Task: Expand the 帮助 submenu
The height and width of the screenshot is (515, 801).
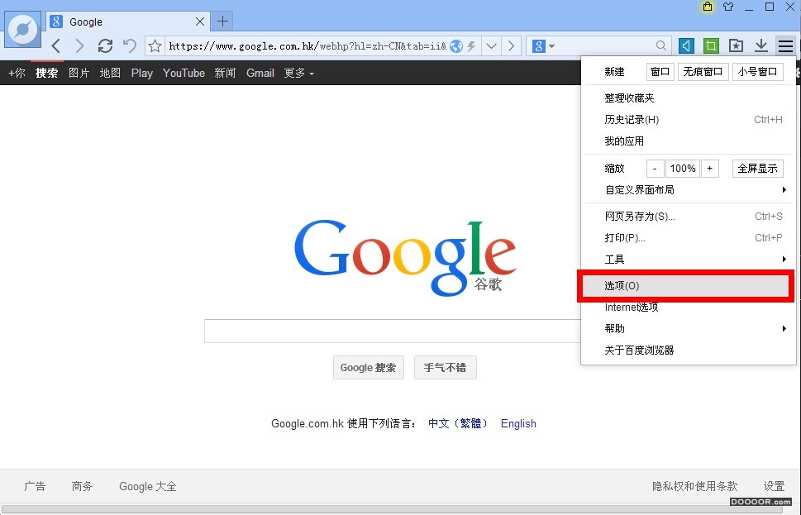Action: click(689, 328)
